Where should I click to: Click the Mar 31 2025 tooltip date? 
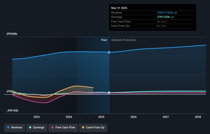(x=119, y=8)
